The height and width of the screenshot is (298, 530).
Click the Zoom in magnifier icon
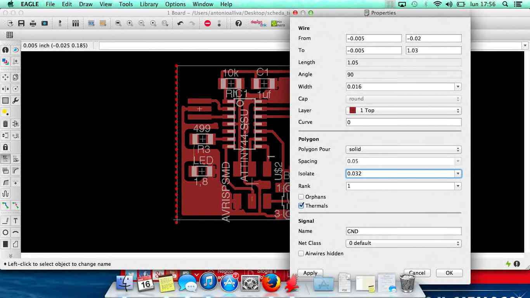(130, 23)
